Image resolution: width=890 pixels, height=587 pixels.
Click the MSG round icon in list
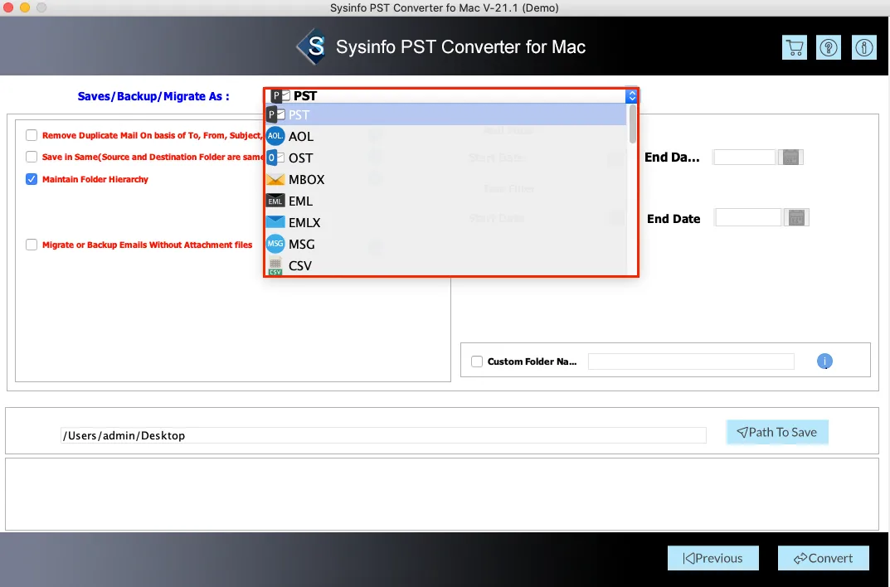pos(275,244)
